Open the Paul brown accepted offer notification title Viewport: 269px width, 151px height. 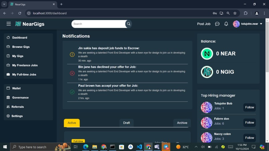108,86
